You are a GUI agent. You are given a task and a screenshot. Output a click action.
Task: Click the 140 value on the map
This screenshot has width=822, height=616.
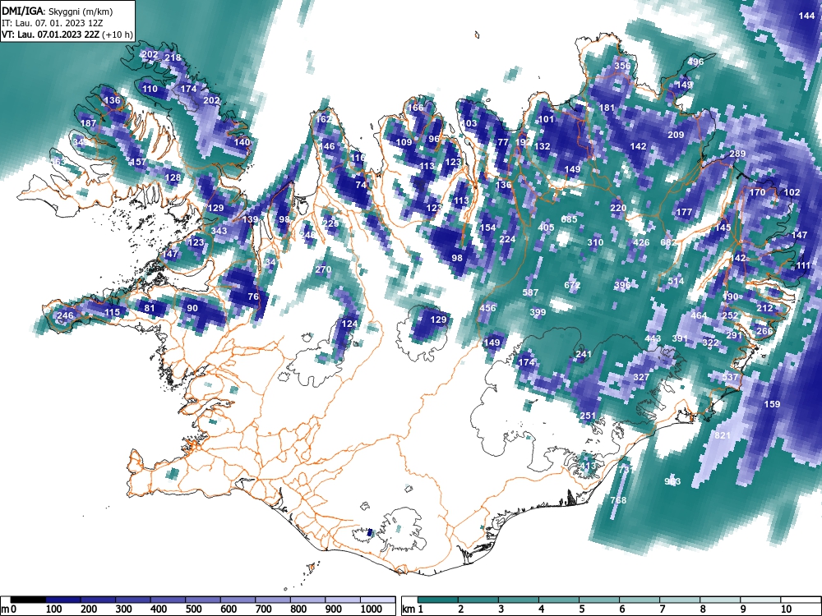(x=242, y=142)
